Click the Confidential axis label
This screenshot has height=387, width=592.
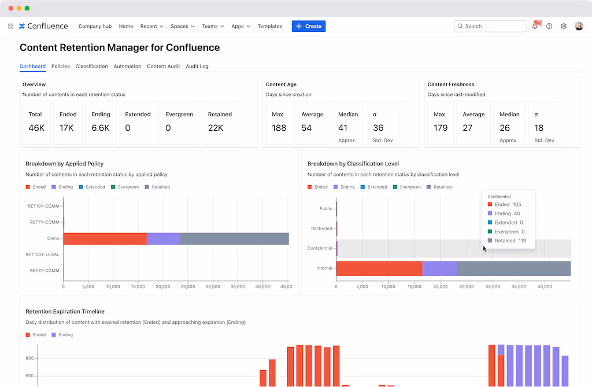click(320, 248)
